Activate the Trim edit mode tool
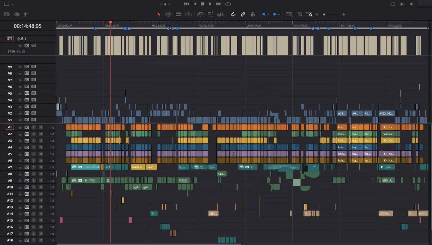Image resolution: width=432 pixels, height=245 pixels. tap(168, 14)
